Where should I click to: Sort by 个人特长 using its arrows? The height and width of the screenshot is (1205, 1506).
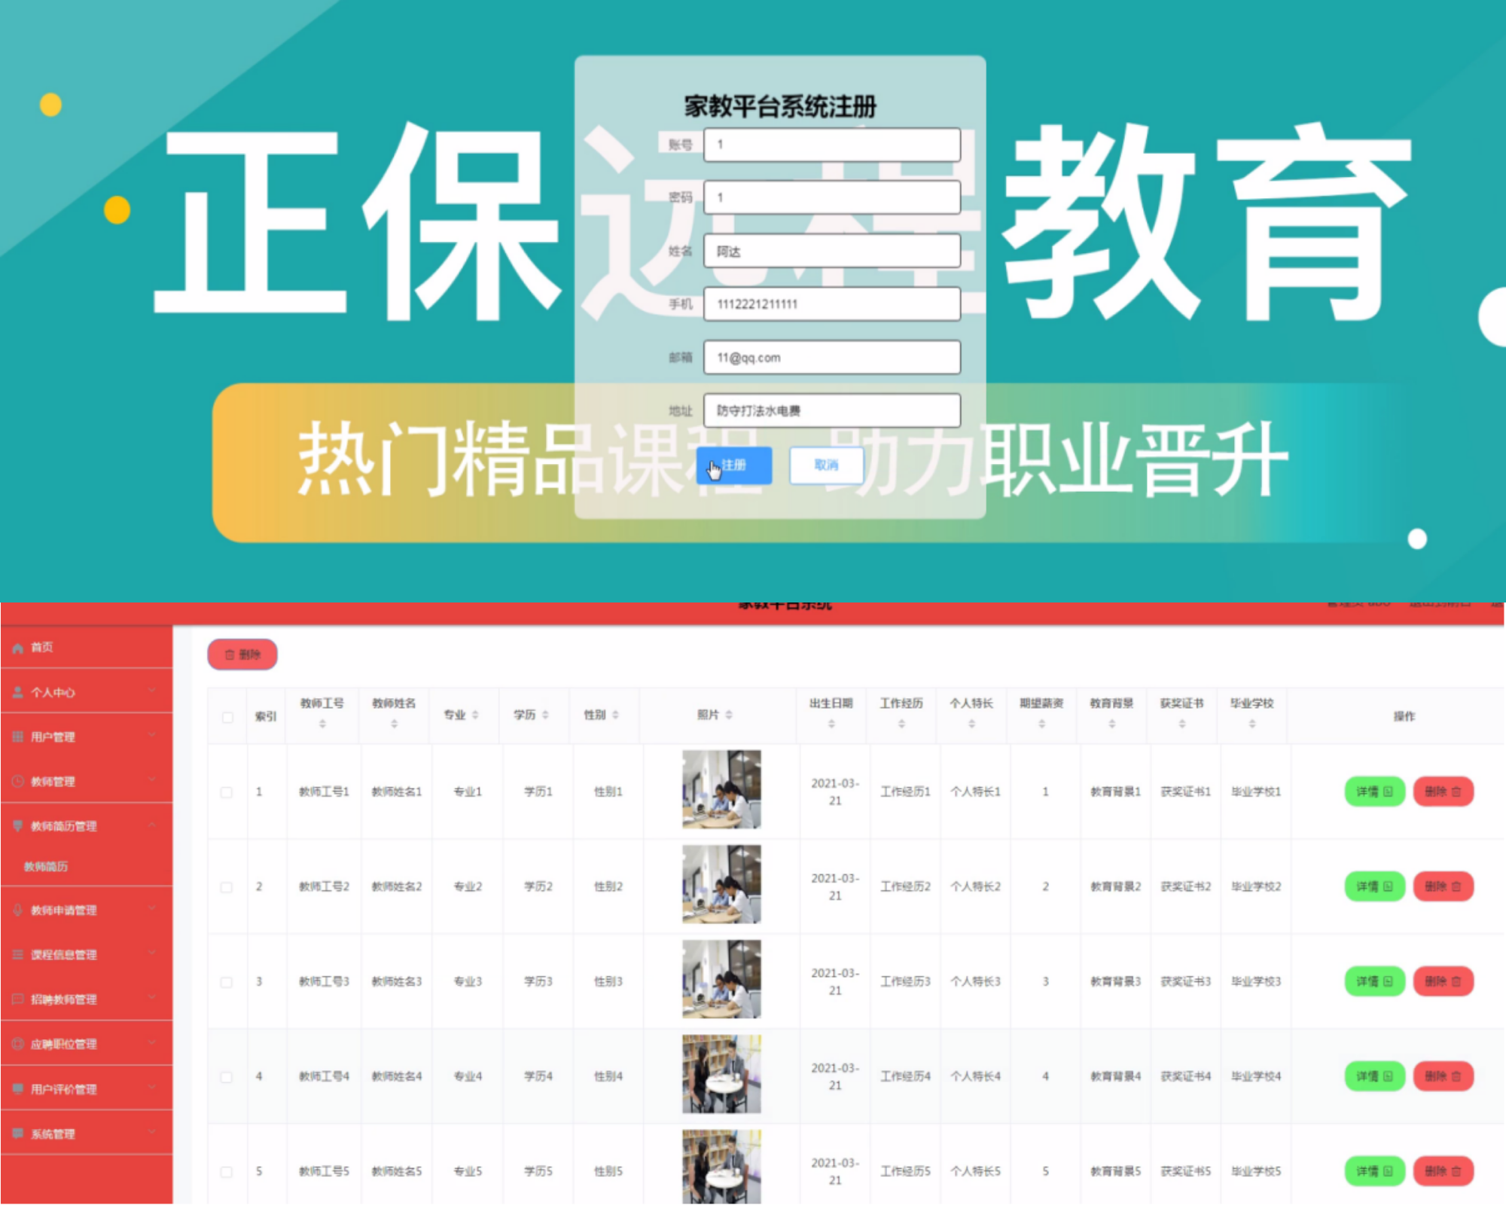click(x=971, y=724)
